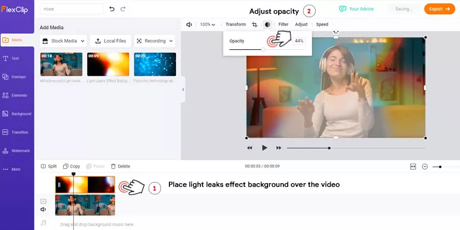
Task: Click the project name input field
Action: (x=71, y=9)
